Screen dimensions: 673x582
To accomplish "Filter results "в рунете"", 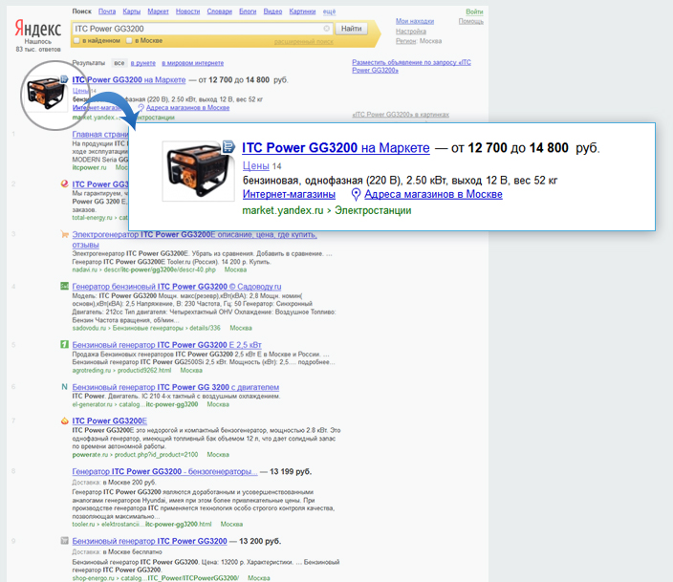I will tap(143, 63).
